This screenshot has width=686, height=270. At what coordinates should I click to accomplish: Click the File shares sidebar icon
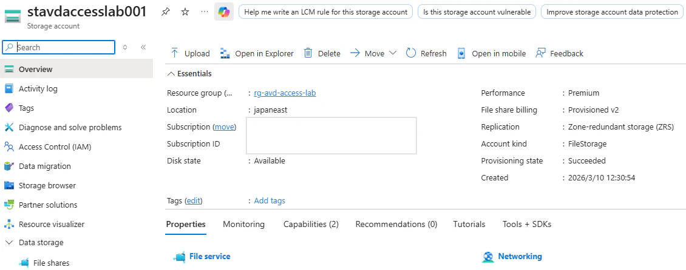24,263
